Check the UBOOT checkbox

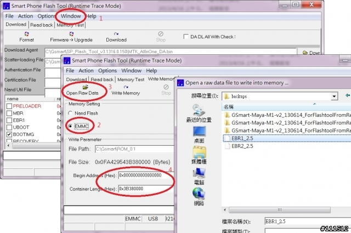(x=9, y=127)
